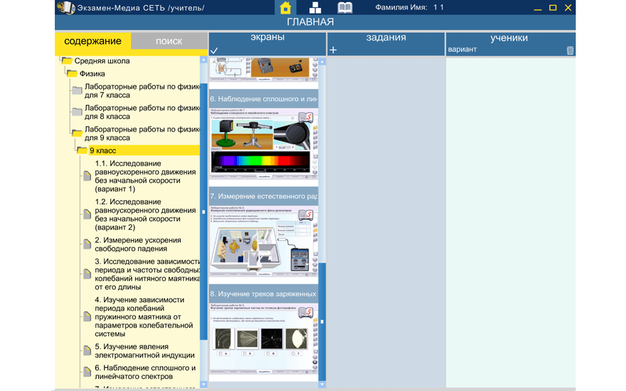Click the 9 класс folder icon
The width and height of the screenshot is (626, 391).
82,151
